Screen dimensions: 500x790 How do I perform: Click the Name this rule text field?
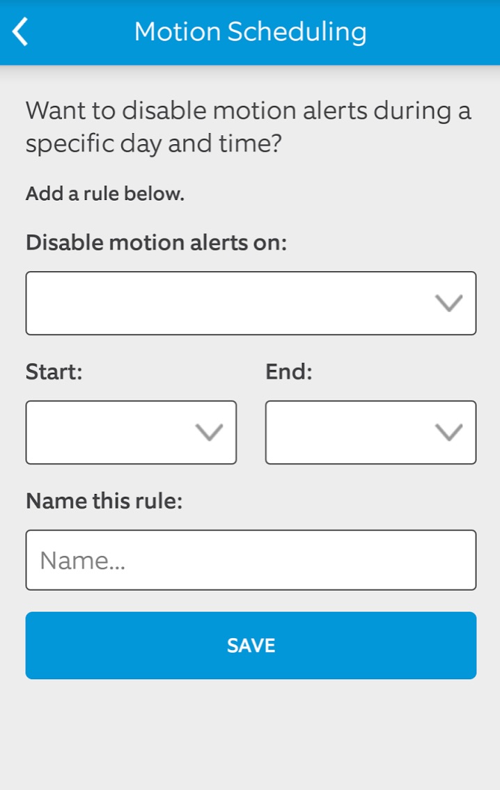pos(251,560)
